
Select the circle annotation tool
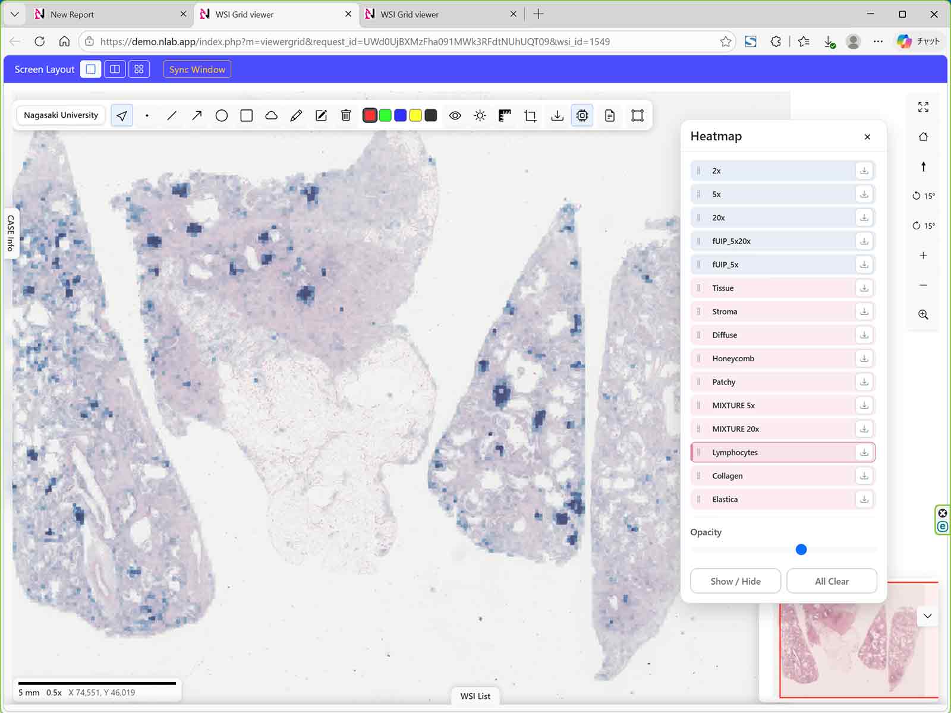coord(221,116)
